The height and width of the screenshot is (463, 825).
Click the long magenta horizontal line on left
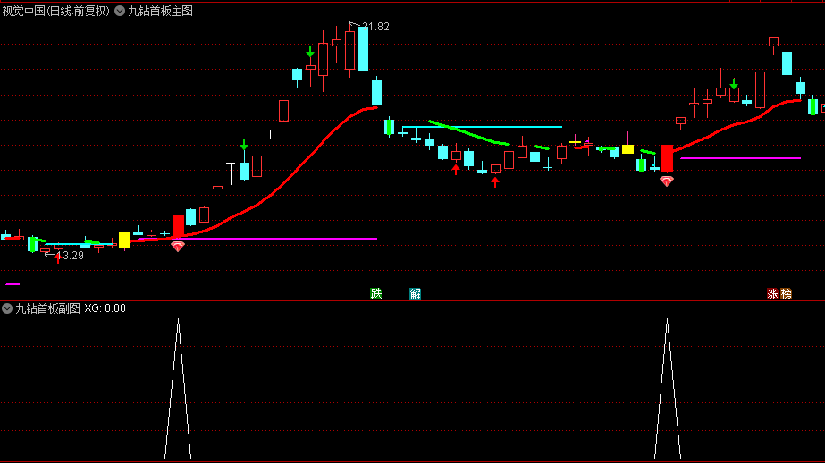257,239
